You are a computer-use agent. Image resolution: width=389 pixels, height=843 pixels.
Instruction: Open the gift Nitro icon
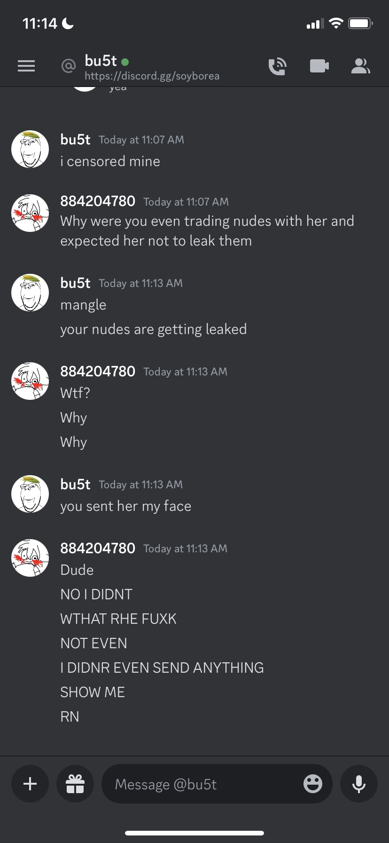pos(75,784)
